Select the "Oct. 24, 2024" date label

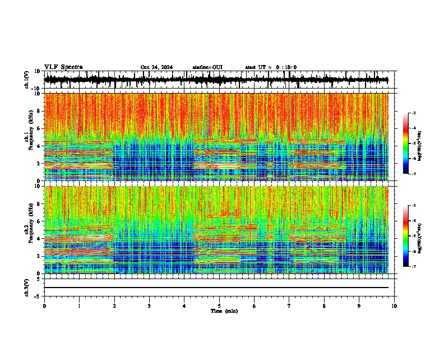[156, 67]
